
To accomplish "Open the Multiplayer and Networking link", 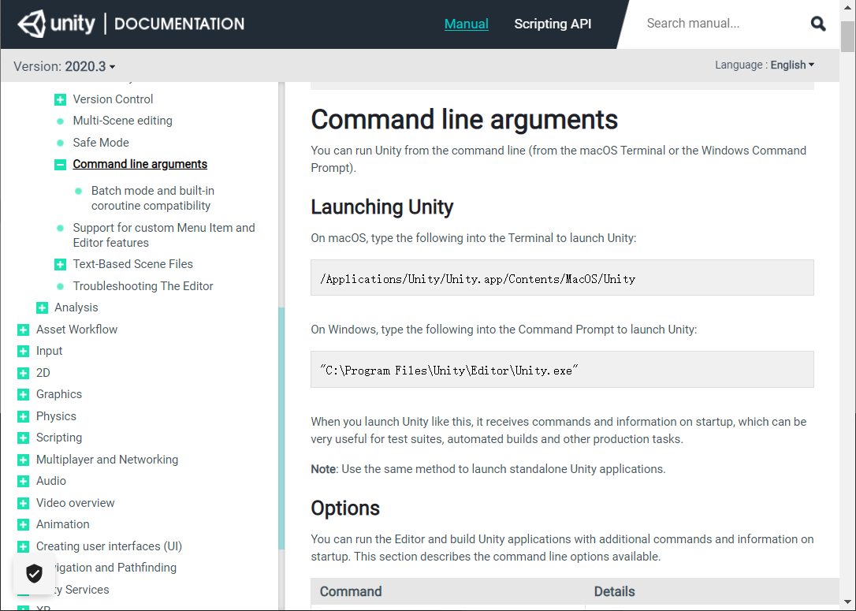I will point(107,460).
